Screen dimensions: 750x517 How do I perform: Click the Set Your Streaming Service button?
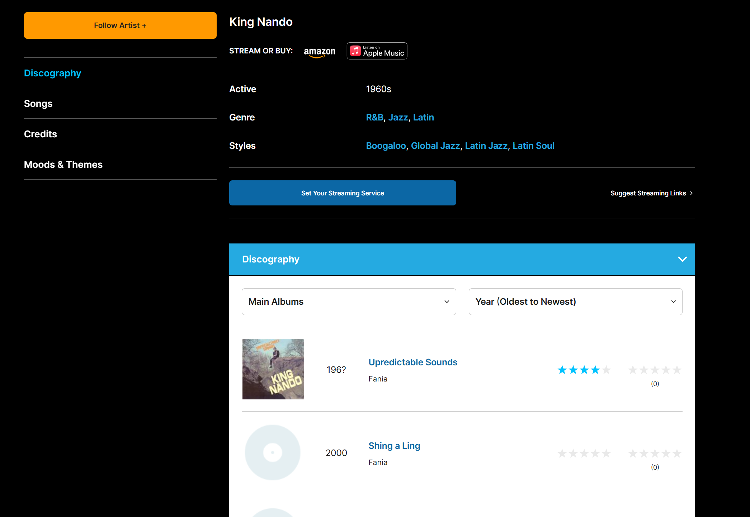343,193
